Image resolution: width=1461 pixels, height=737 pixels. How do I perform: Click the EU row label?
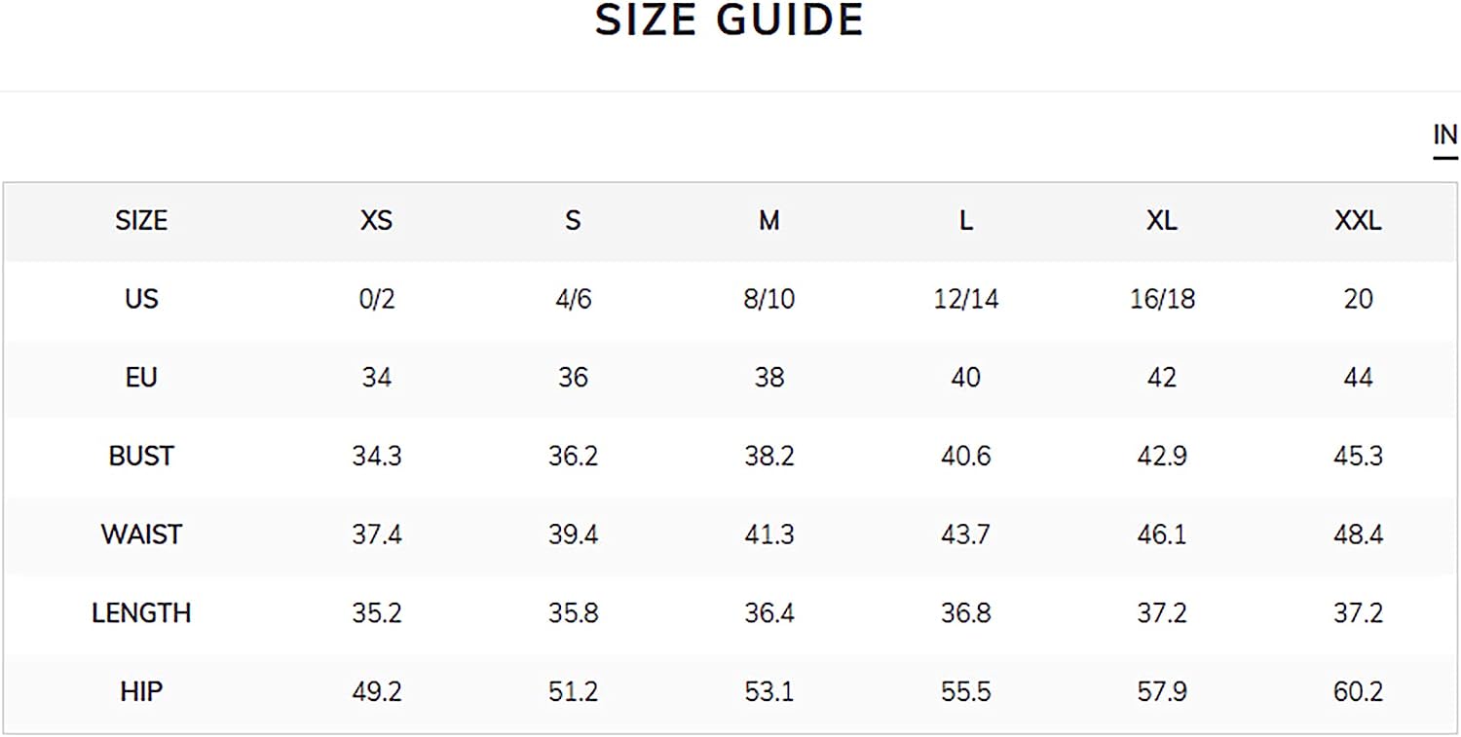(141, 378)
